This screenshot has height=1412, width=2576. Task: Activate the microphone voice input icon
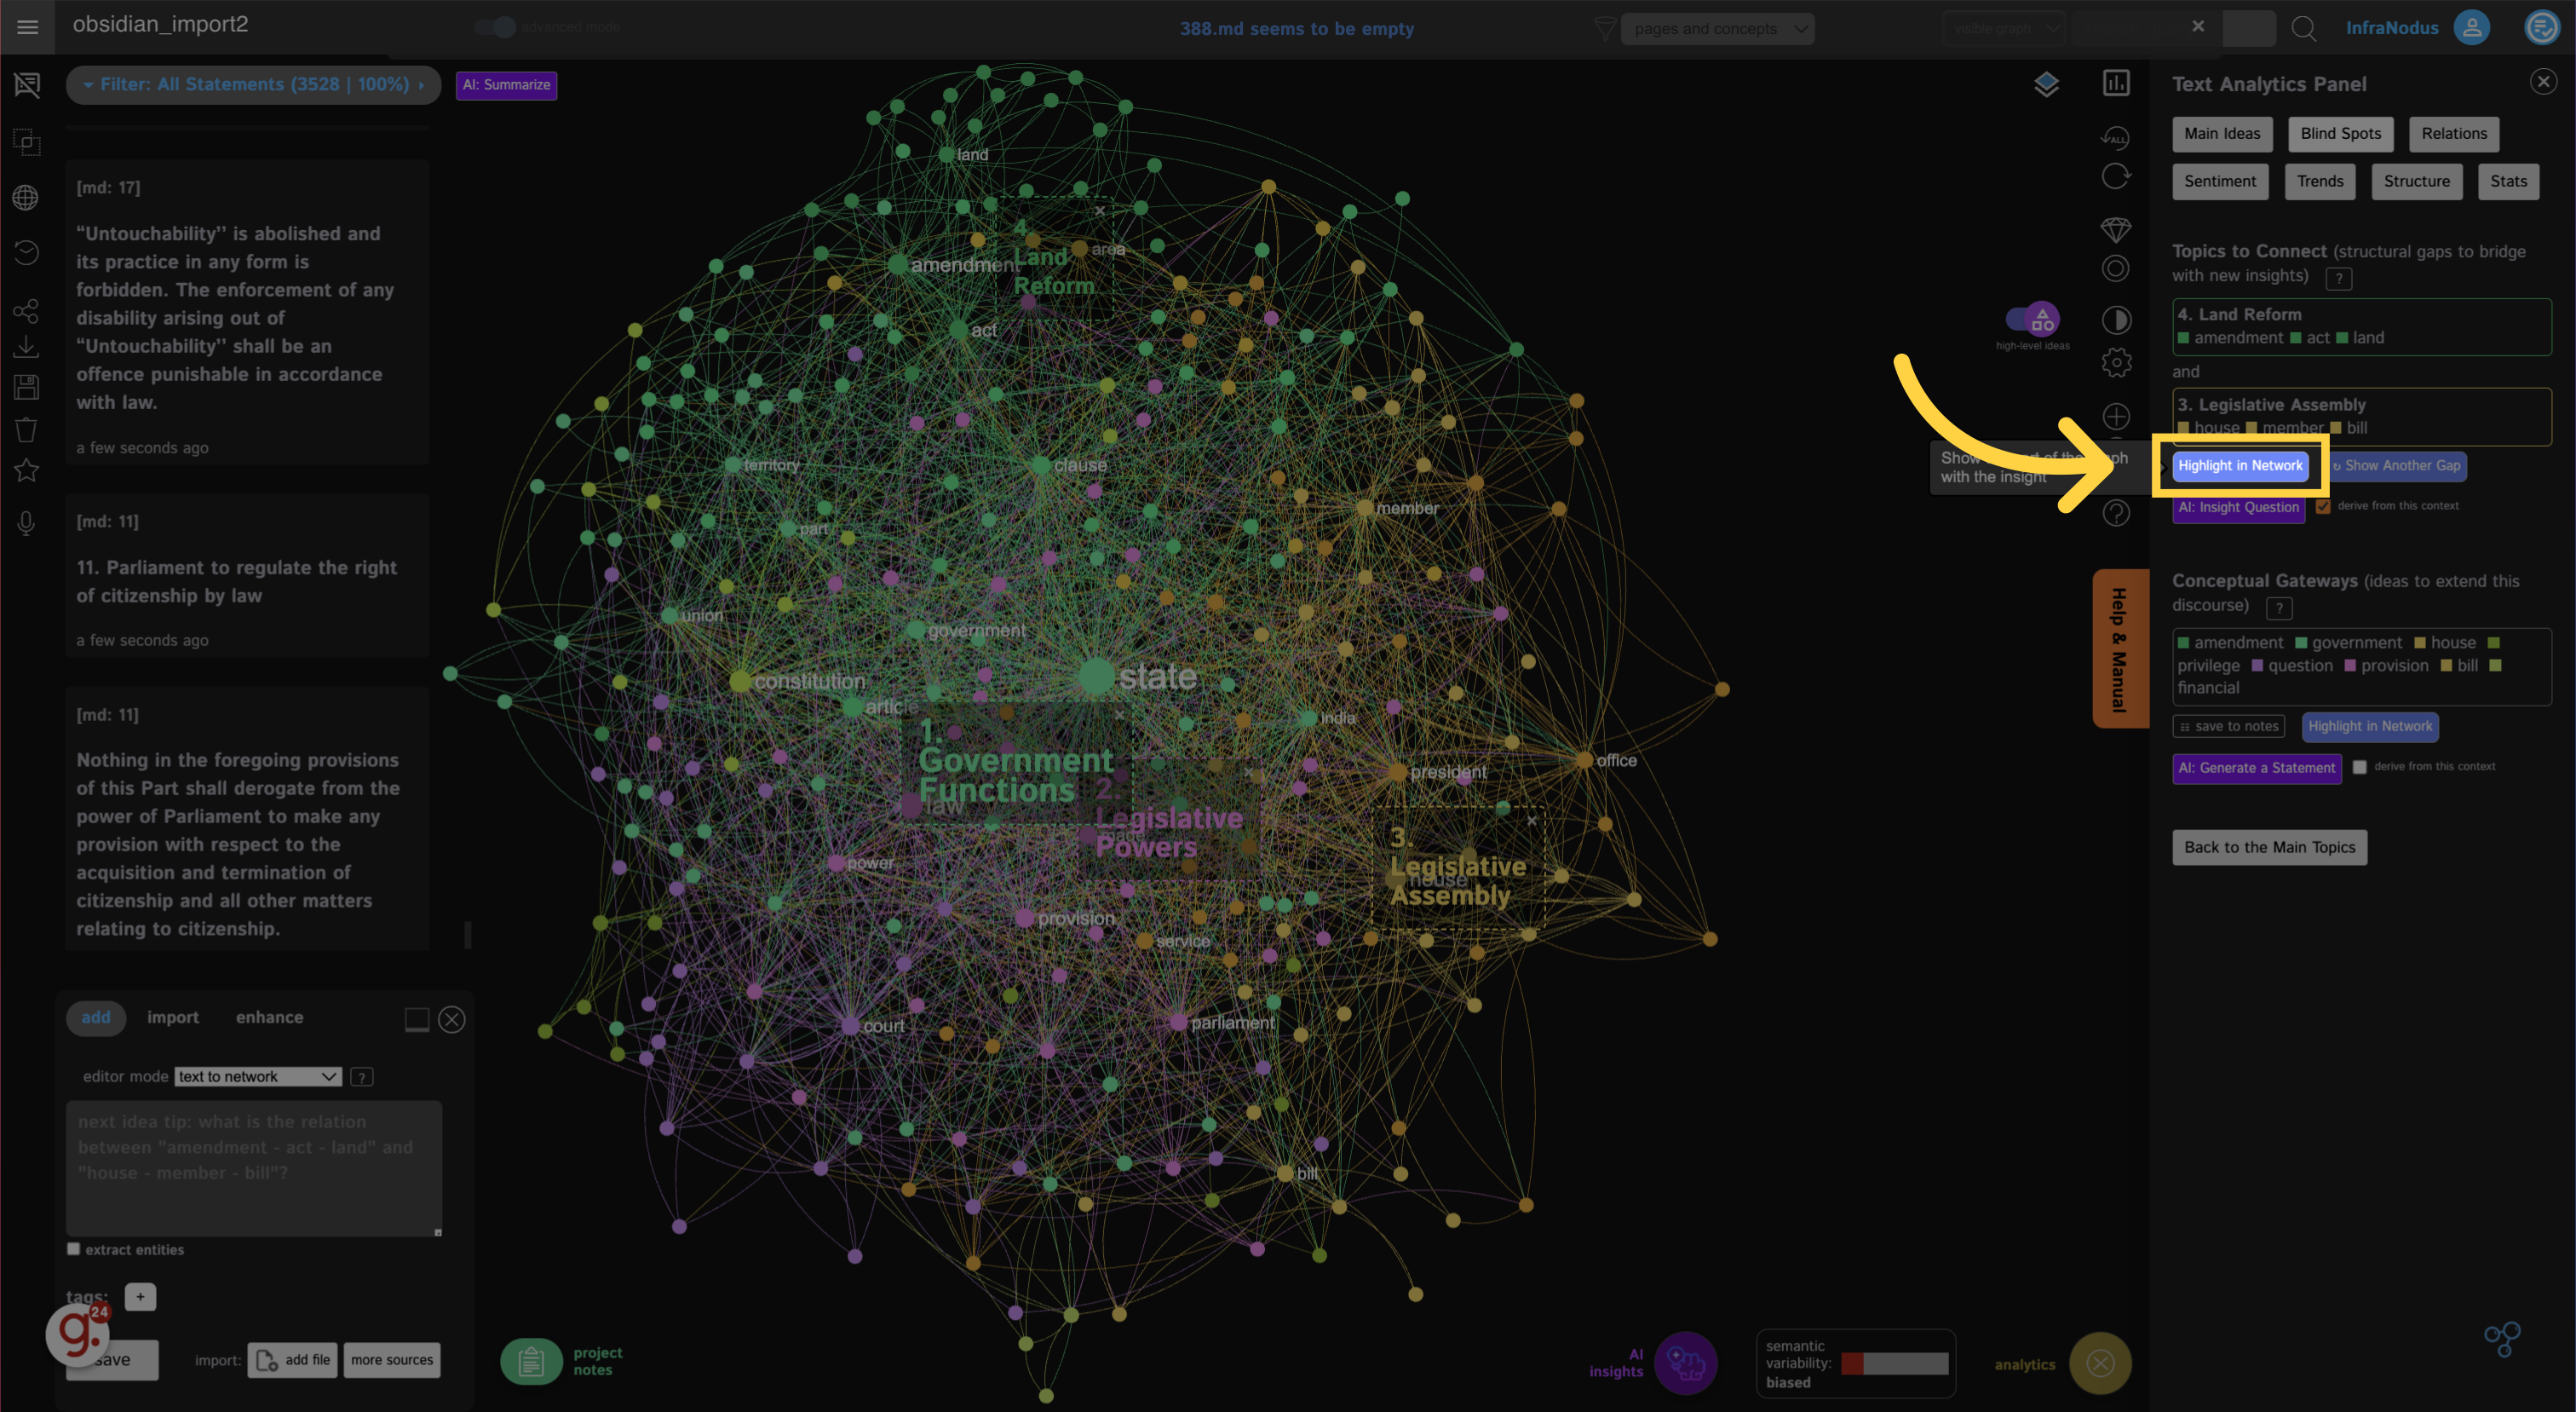coord(26,523)
